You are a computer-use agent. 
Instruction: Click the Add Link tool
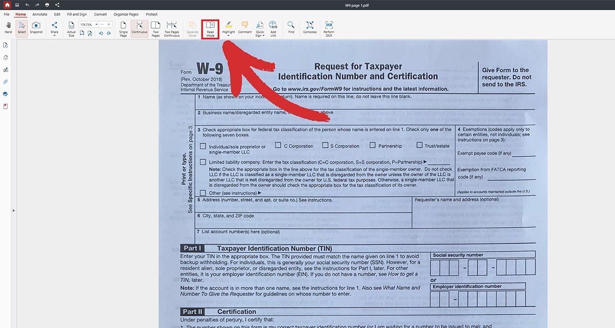coord(273,29)
